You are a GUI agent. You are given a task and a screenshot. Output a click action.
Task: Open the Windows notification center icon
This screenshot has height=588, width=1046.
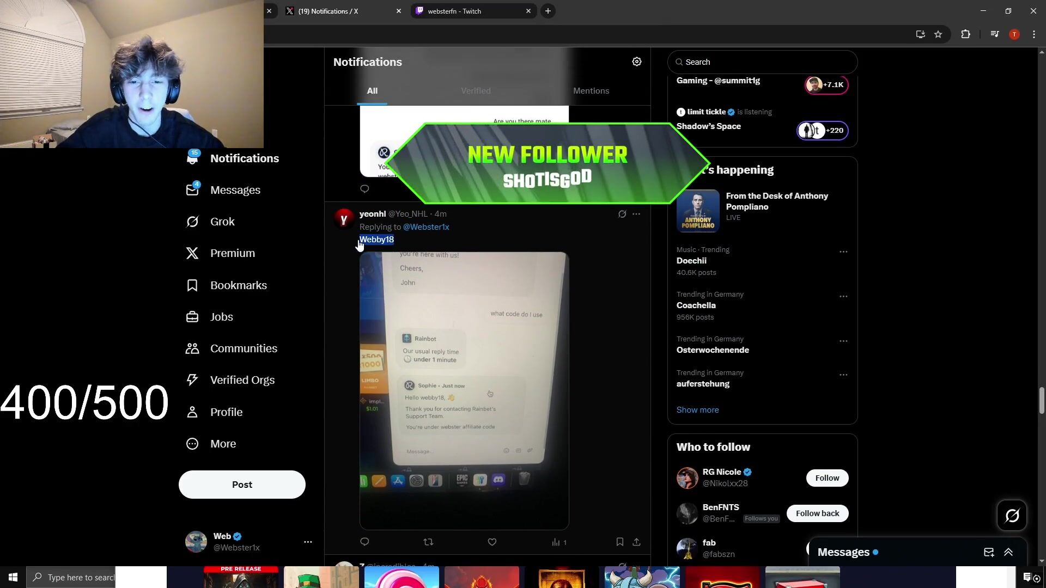(1027, 577)
